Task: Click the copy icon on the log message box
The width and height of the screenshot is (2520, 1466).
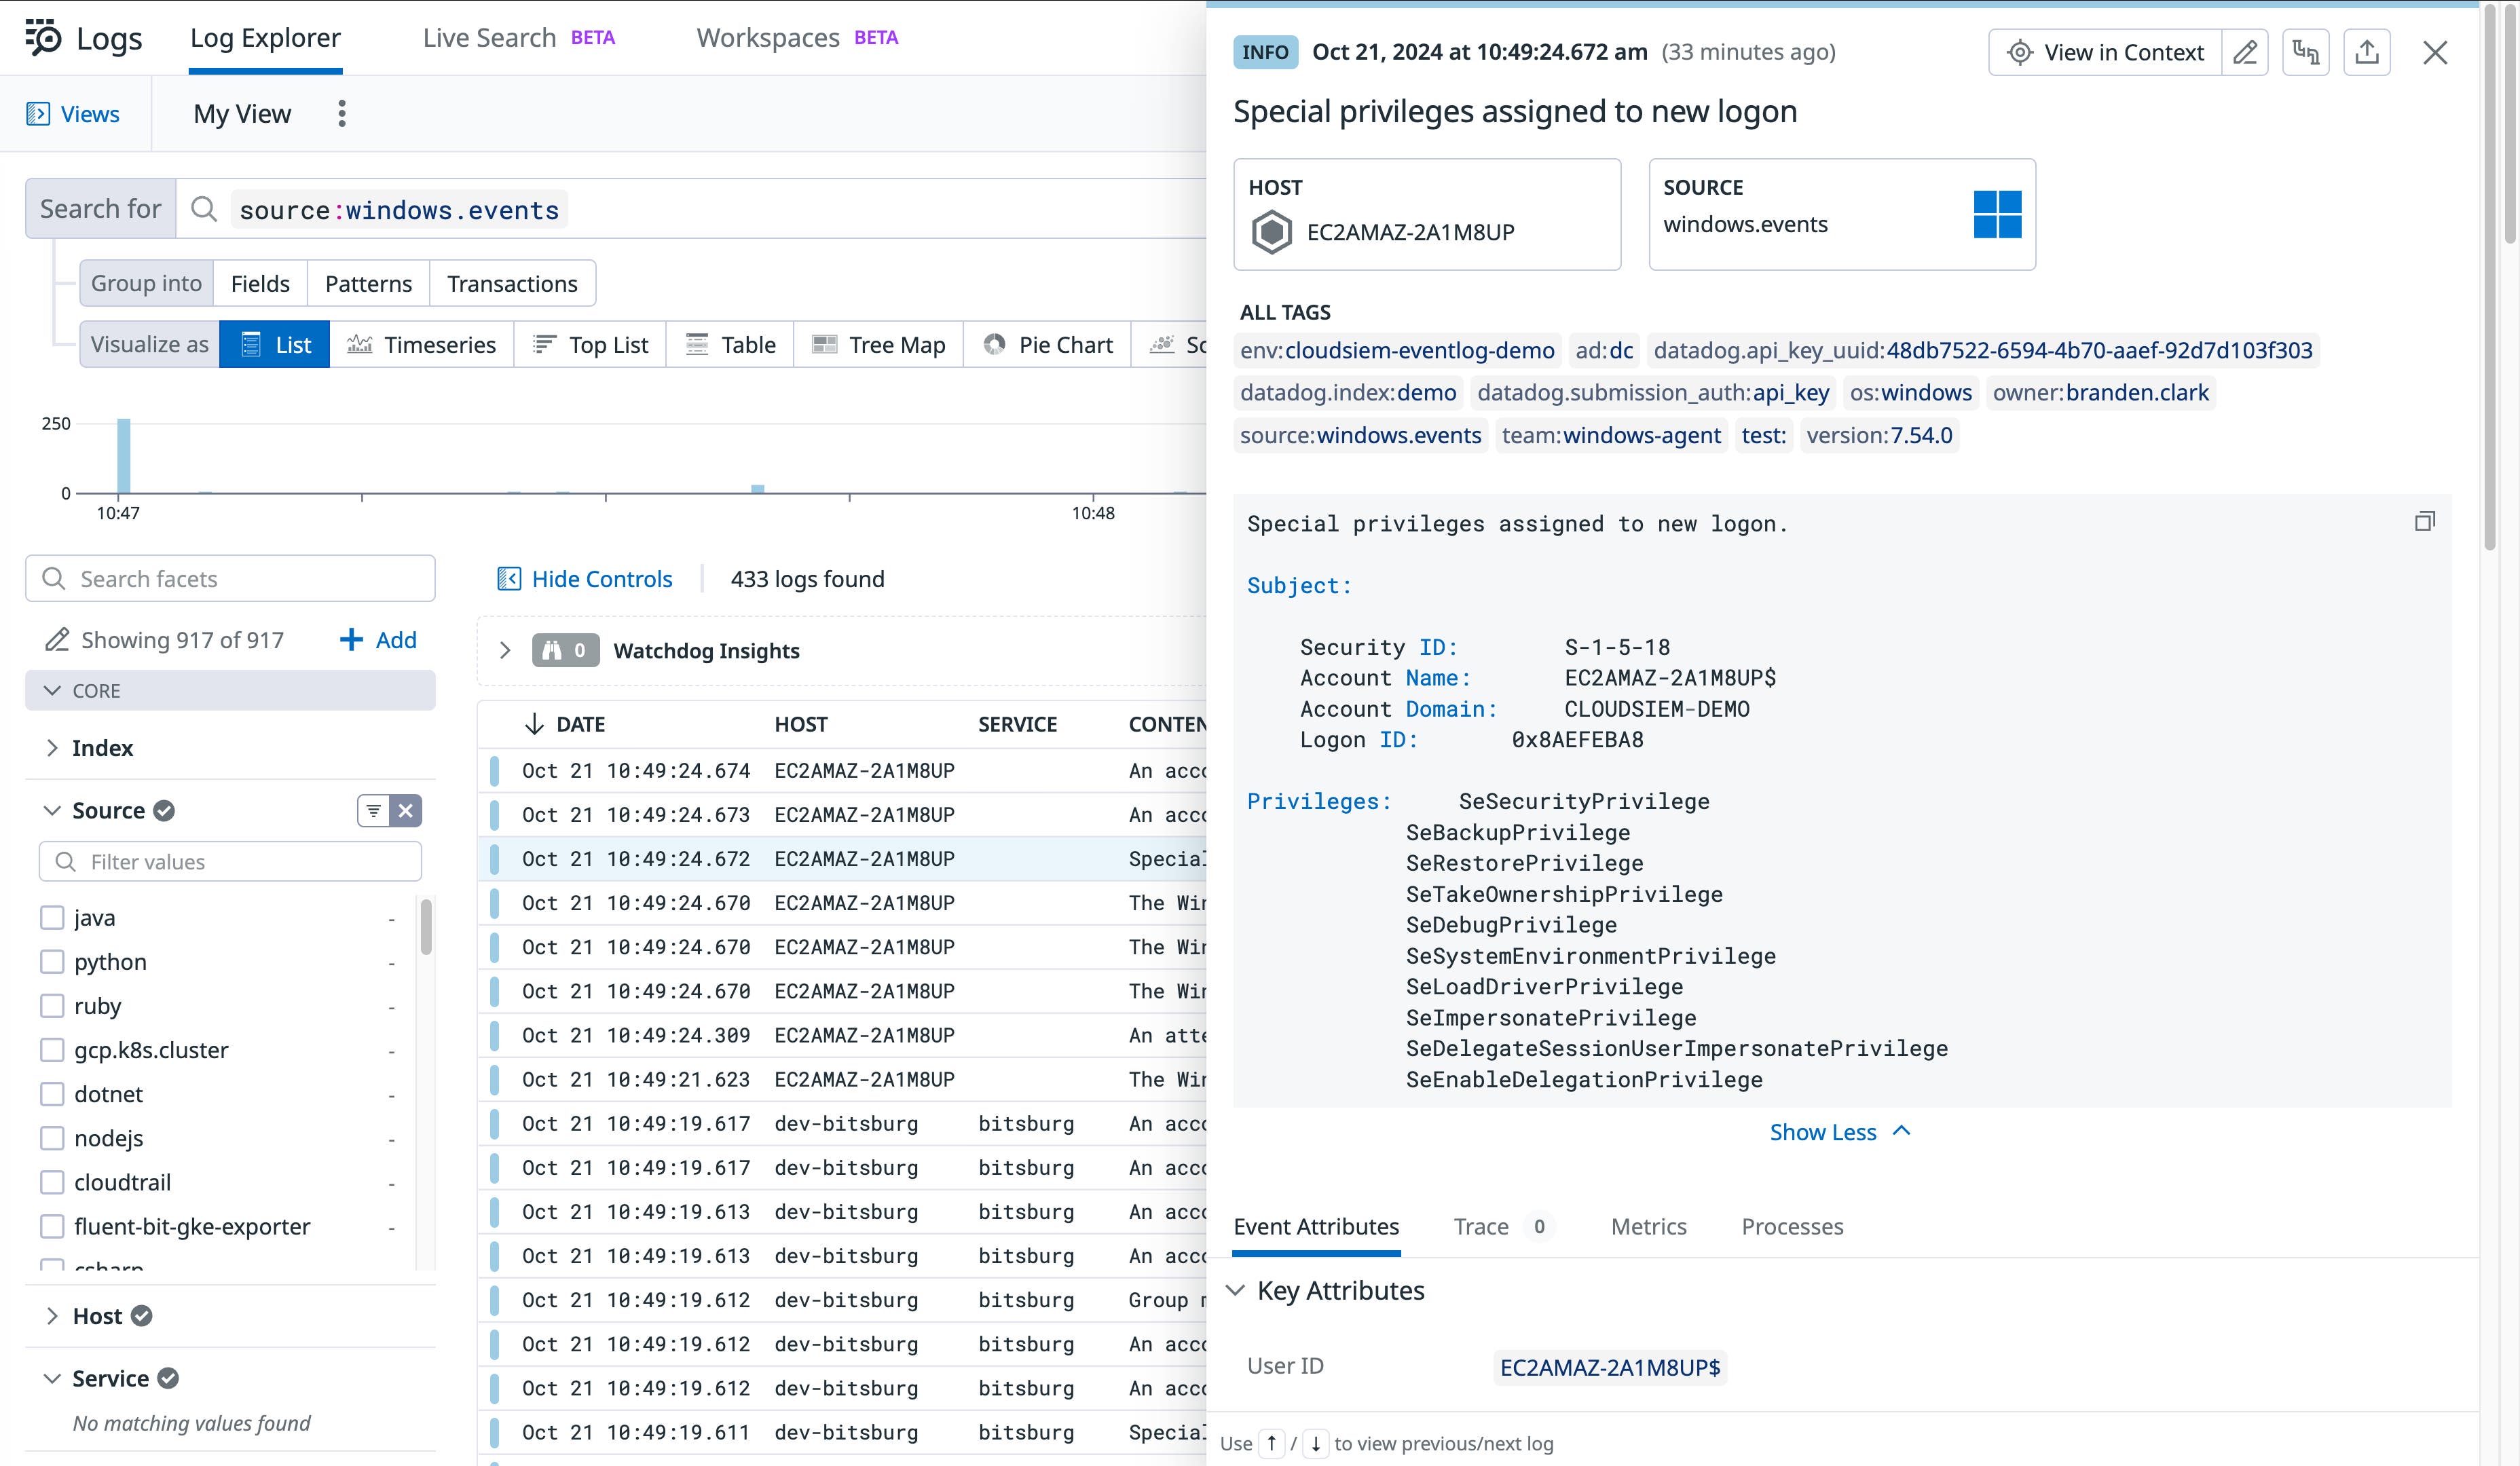Action: click(2424, 521)
